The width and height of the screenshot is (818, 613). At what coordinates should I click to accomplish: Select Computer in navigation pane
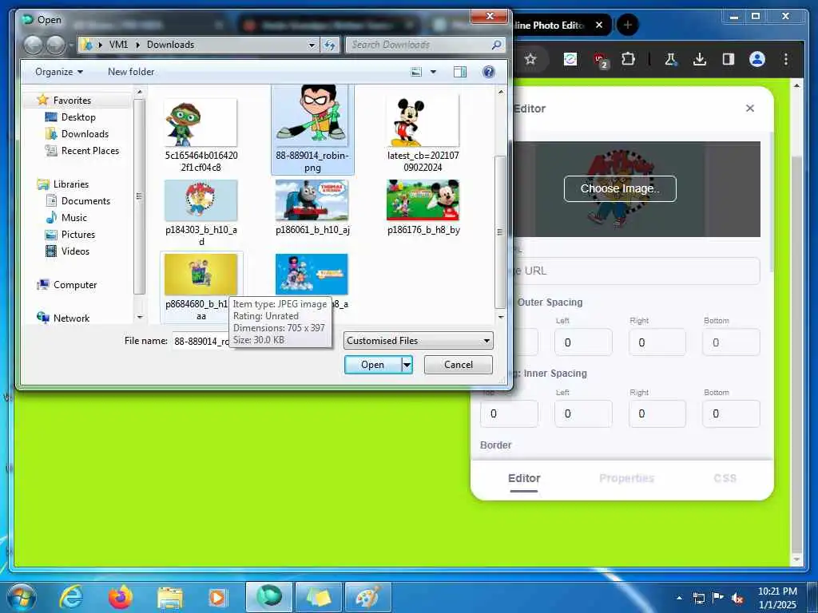(74, 285)
